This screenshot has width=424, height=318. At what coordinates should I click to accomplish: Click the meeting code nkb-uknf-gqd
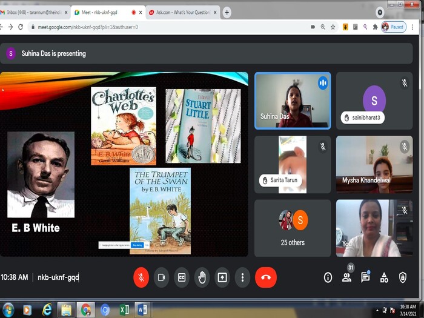[x=58, y=277]
